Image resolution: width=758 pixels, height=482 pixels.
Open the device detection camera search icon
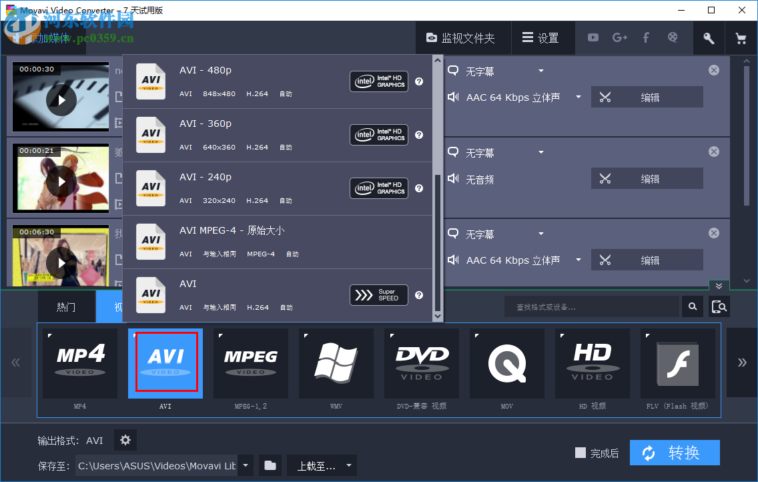tap(719, 306)
